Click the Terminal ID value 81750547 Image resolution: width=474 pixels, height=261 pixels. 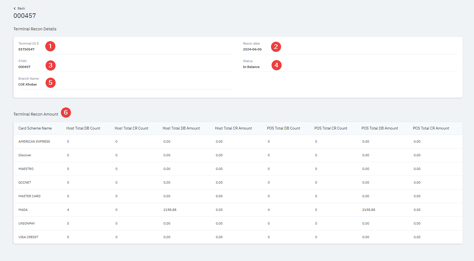pyautogui.click(x=26, y=50)
